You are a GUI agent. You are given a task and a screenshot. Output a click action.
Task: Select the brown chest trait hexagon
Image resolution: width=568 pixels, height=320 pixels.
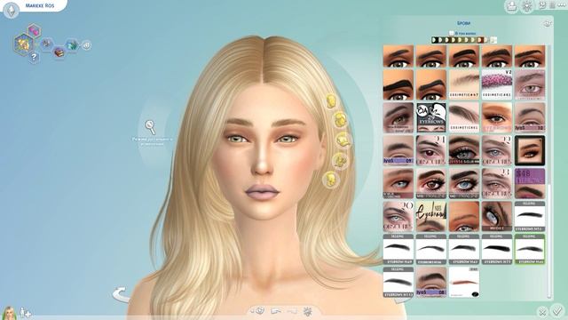59,52
